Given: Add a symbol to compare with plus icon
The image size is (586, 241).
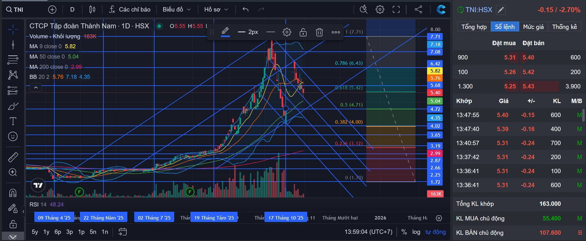Looking at the screenshot, I should point(52,10).
